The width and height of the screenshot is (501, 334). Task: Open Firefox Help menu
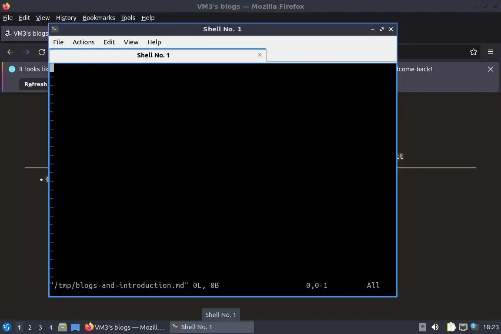click(x=148, y=18)
